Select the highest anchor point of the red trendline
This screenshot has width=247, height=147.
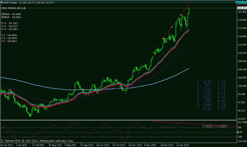pos(181,15)
